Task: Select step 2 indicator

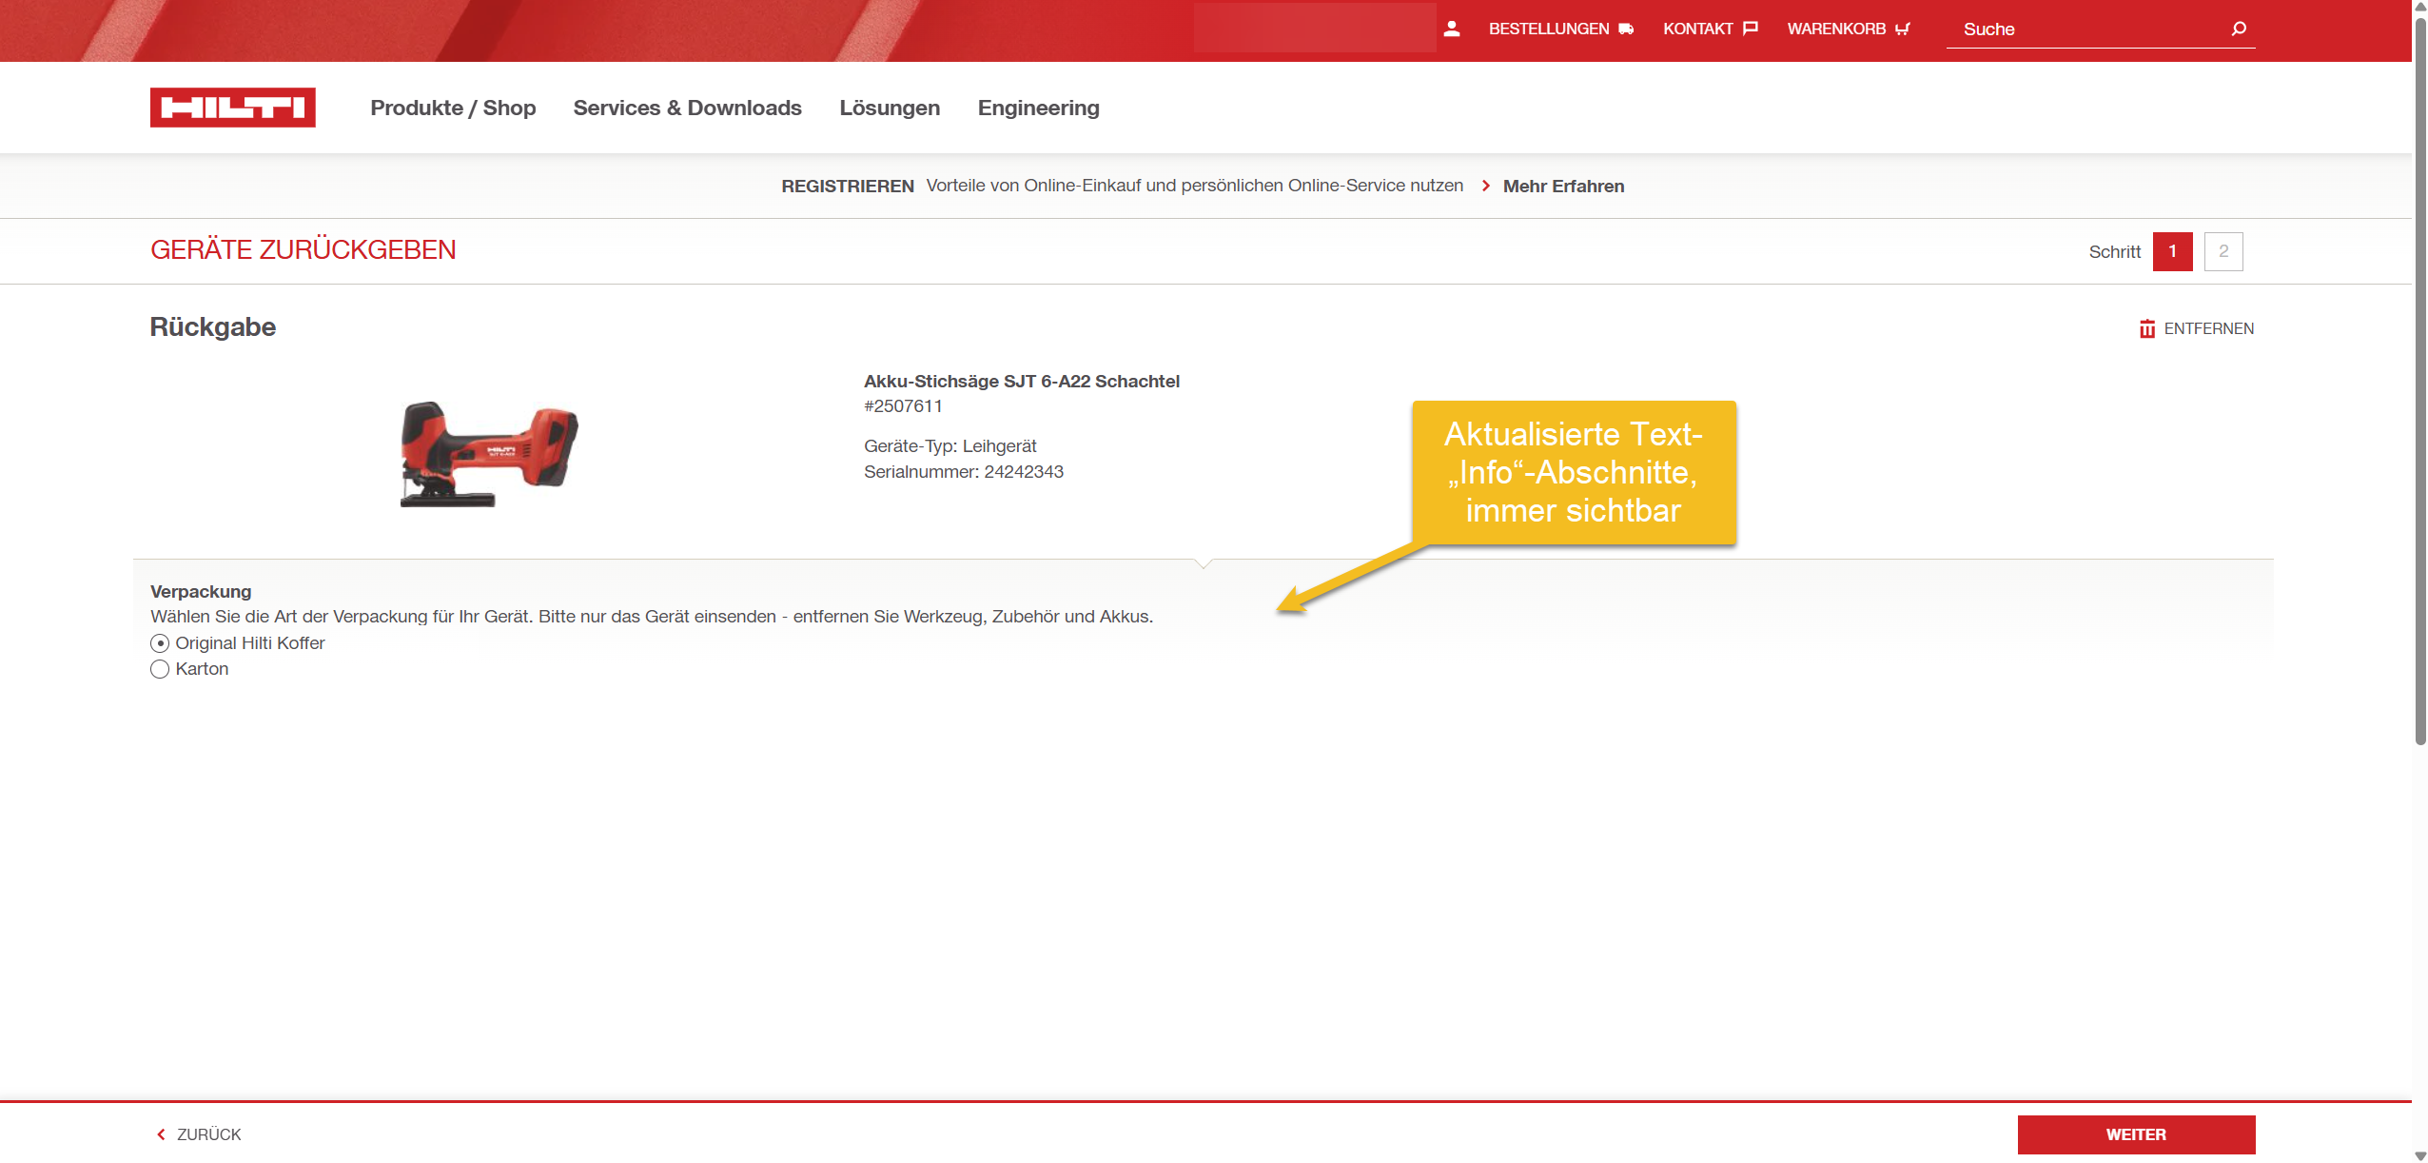Action: point(2223,251)
